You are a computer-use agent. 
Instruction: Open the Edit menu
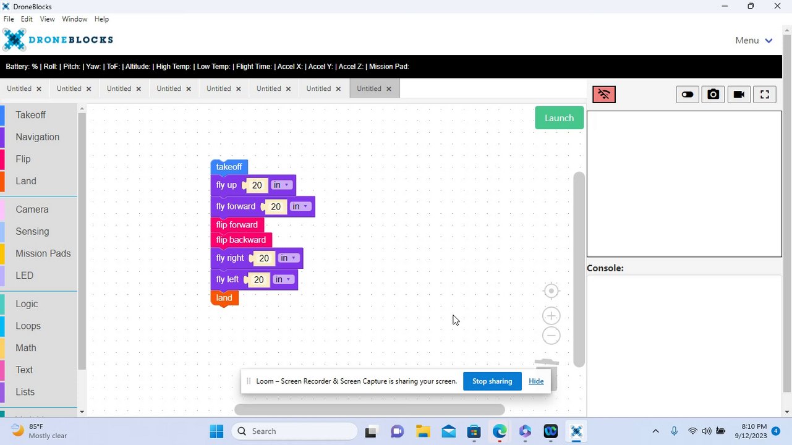[x=27, y=19]
